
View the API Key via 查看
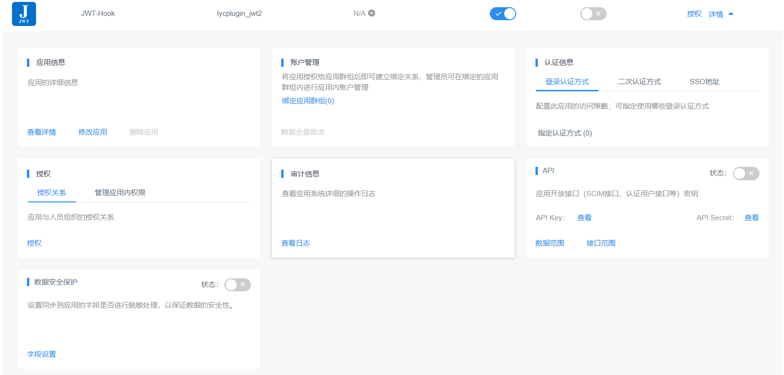click(x=584, y=218)
